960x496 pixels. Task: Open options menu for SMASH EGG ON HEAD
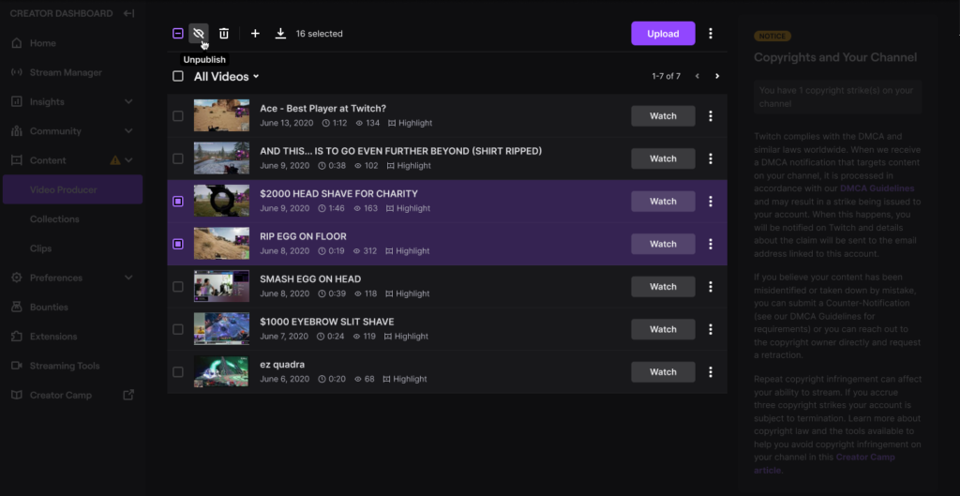711,287
